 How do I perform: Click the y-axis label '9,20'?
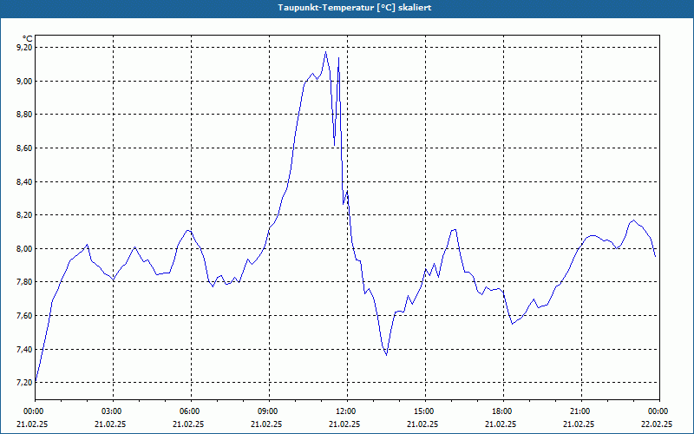point(23,48)
